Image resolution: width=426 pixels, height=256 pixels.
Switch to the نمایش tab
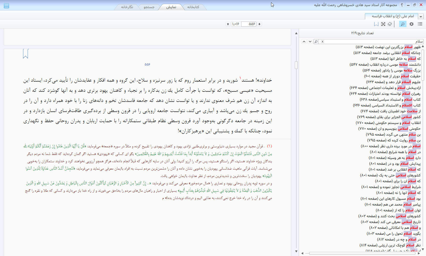coord(171,7)
